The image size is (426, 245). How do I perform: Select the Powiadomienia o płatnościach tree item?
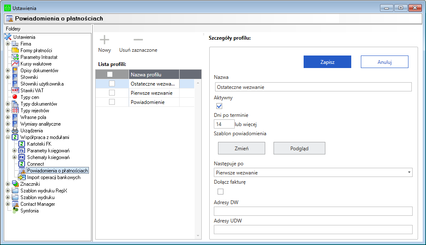(x=58, y=171)
